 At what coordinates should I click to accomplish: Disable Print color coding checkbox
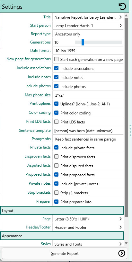(x=57, y=113)
